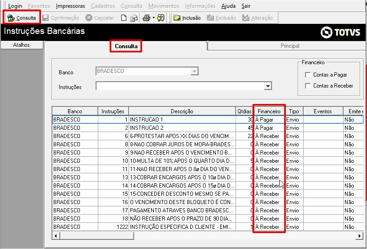Enable the Contas a Pagar checkbox
The height and width of the screenshot is (249, 367).
[x=308, y=75]
